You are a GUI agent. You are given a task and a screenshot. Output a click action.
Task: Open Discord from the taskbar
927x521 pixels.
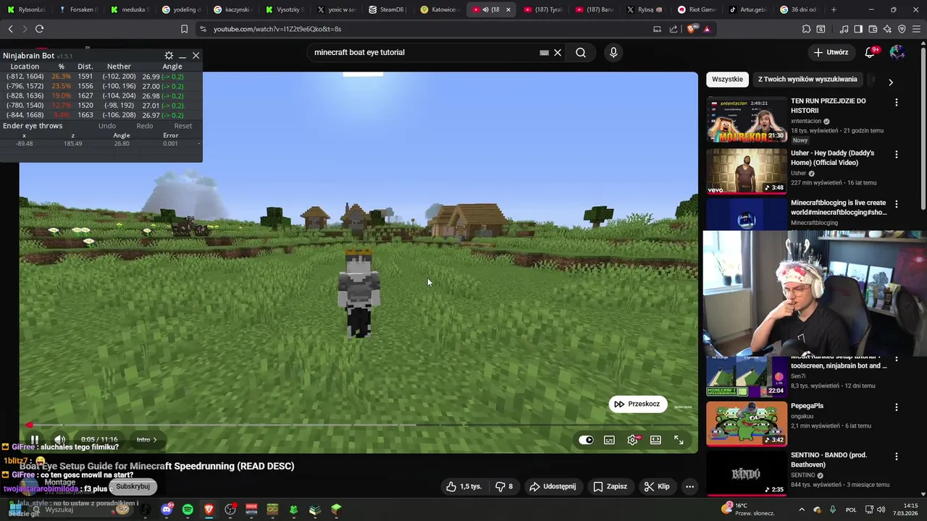(167, 509)
